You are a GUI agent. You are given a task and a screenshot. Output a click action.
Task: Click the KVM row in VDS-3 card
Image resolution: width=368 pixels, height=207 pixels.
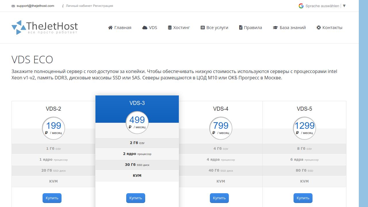click(x=137, y=176)
